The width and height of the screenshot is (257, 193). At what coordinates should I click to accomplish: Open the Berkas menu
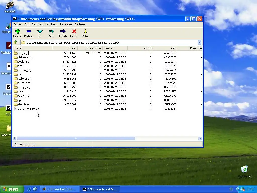point(17,24)
